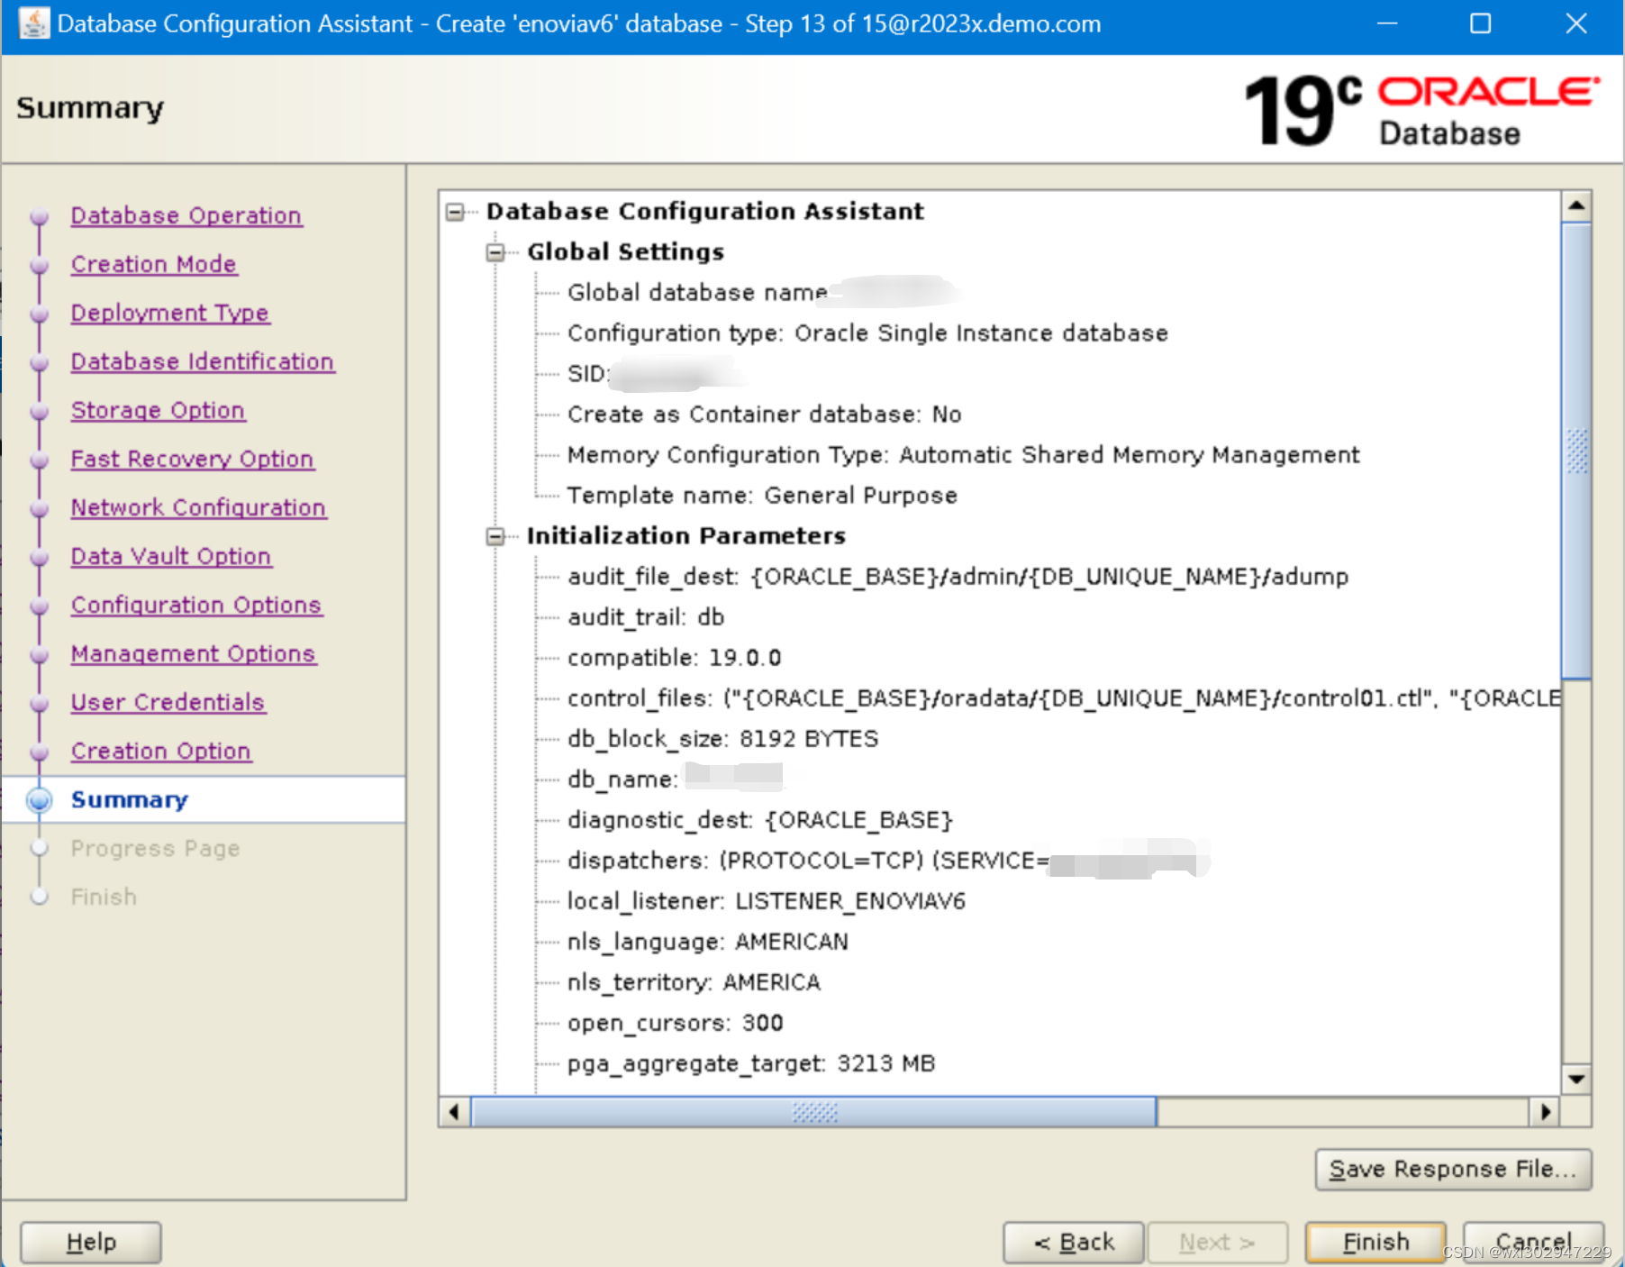Click the vertical scrollbar thumb

(x=1576, y=451)
